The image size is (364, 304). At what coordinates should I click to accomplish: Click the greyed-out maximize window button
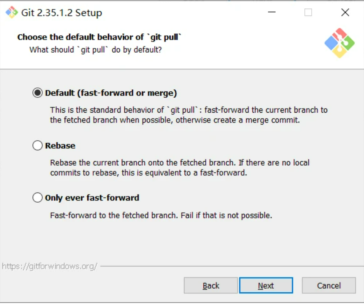click(x=308, y=12)
